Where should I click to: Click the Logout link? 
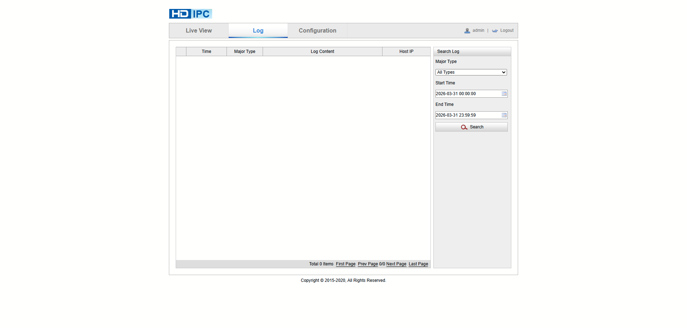(x=507, y=30)
